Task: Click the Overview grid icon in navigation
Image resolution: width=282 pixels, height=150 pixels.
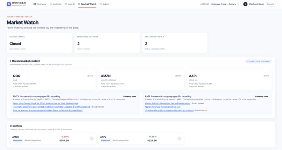Action: pyautogui.click(x=35, y=4)
